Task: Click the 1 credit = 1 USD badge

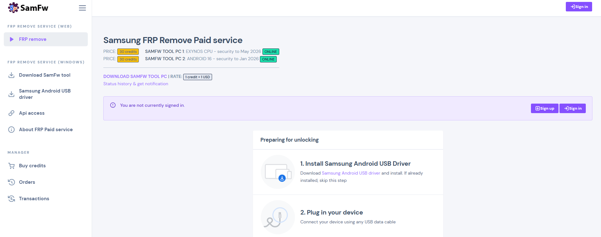Action: coord(197,77)
